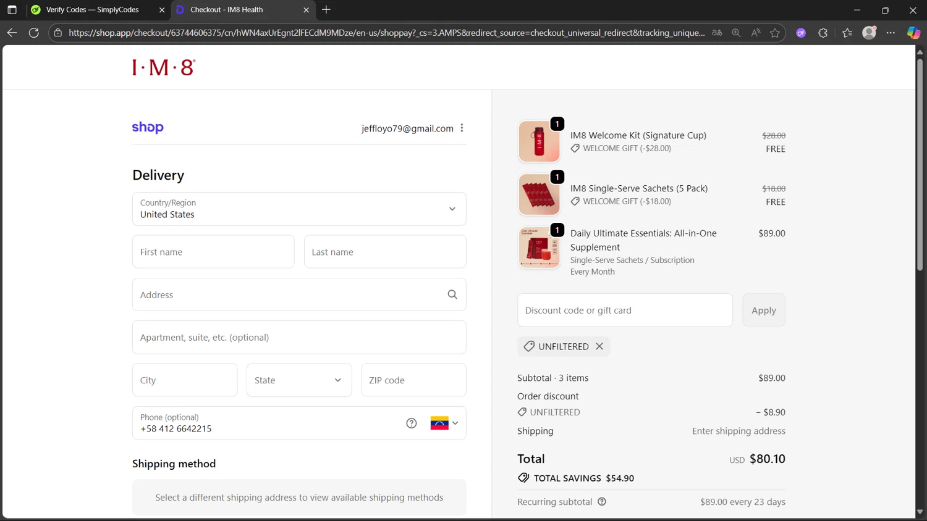Click the IM8 Welcome Kit (Signature Cup) title

pos(638,135)
